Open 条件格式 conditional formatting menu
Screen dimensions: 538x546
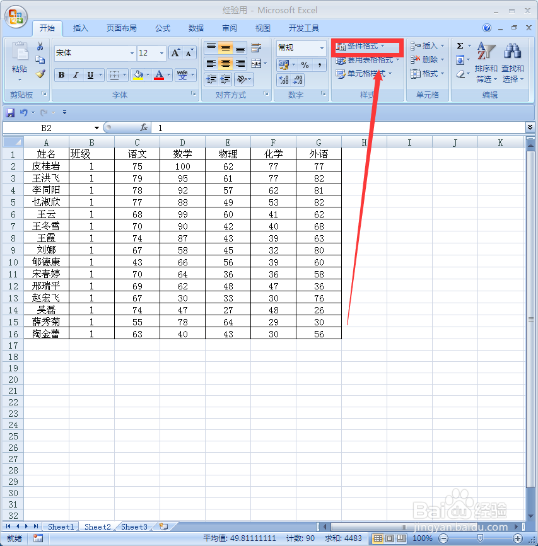point(360,46)
